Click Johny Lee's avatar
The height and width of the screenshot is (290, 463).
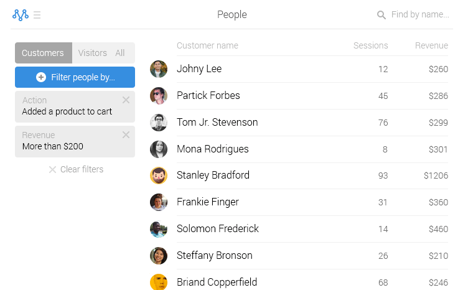(159, 69)
